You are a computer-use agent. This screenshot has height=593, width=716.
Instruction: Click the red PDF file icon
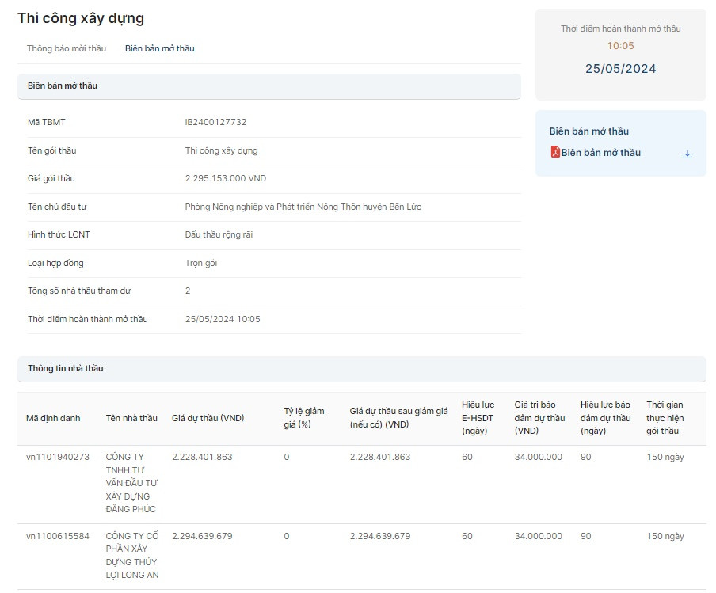click(x=555, y=153)
